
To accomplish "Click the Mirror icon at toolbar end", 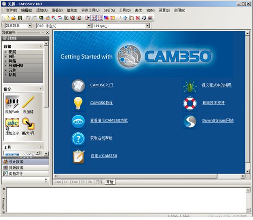I will point(150,18).
